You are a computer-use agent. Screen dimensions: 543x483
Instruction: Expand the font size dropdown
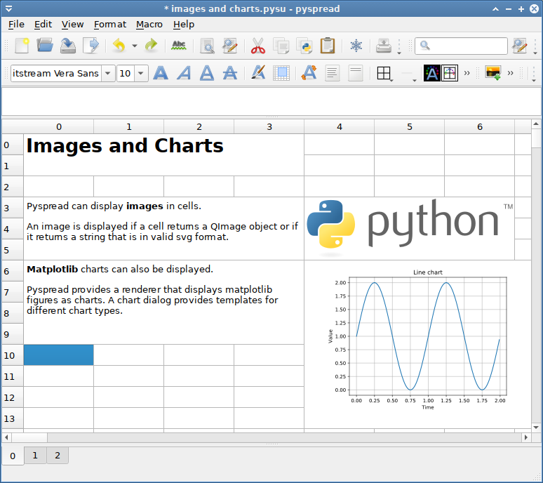click(x=141, y=73)
